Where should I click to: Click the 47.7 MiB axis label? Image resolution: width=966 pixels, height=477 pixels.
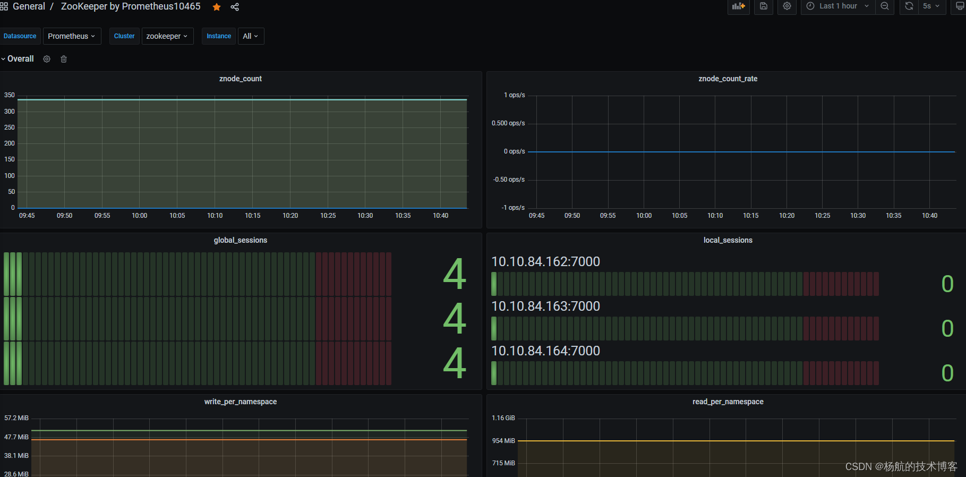coord(16,437)
